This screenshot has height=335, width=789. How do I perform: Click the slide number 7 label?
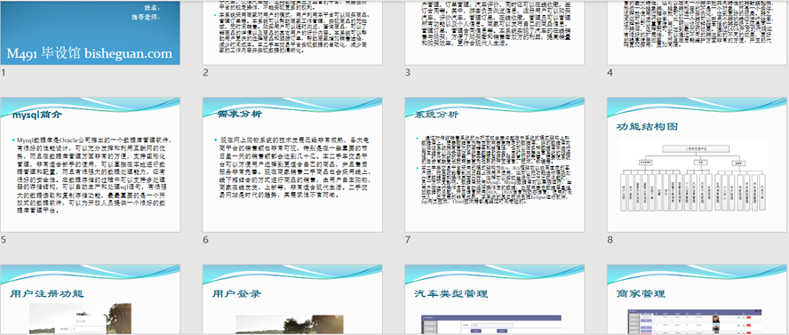tap(408, 240)
